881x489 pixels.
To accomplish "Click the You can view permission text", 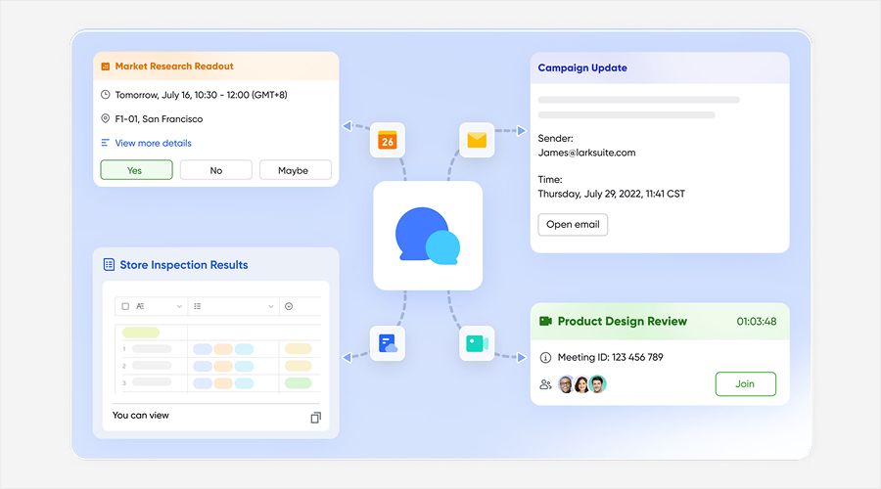I will [x=140, y=416].
